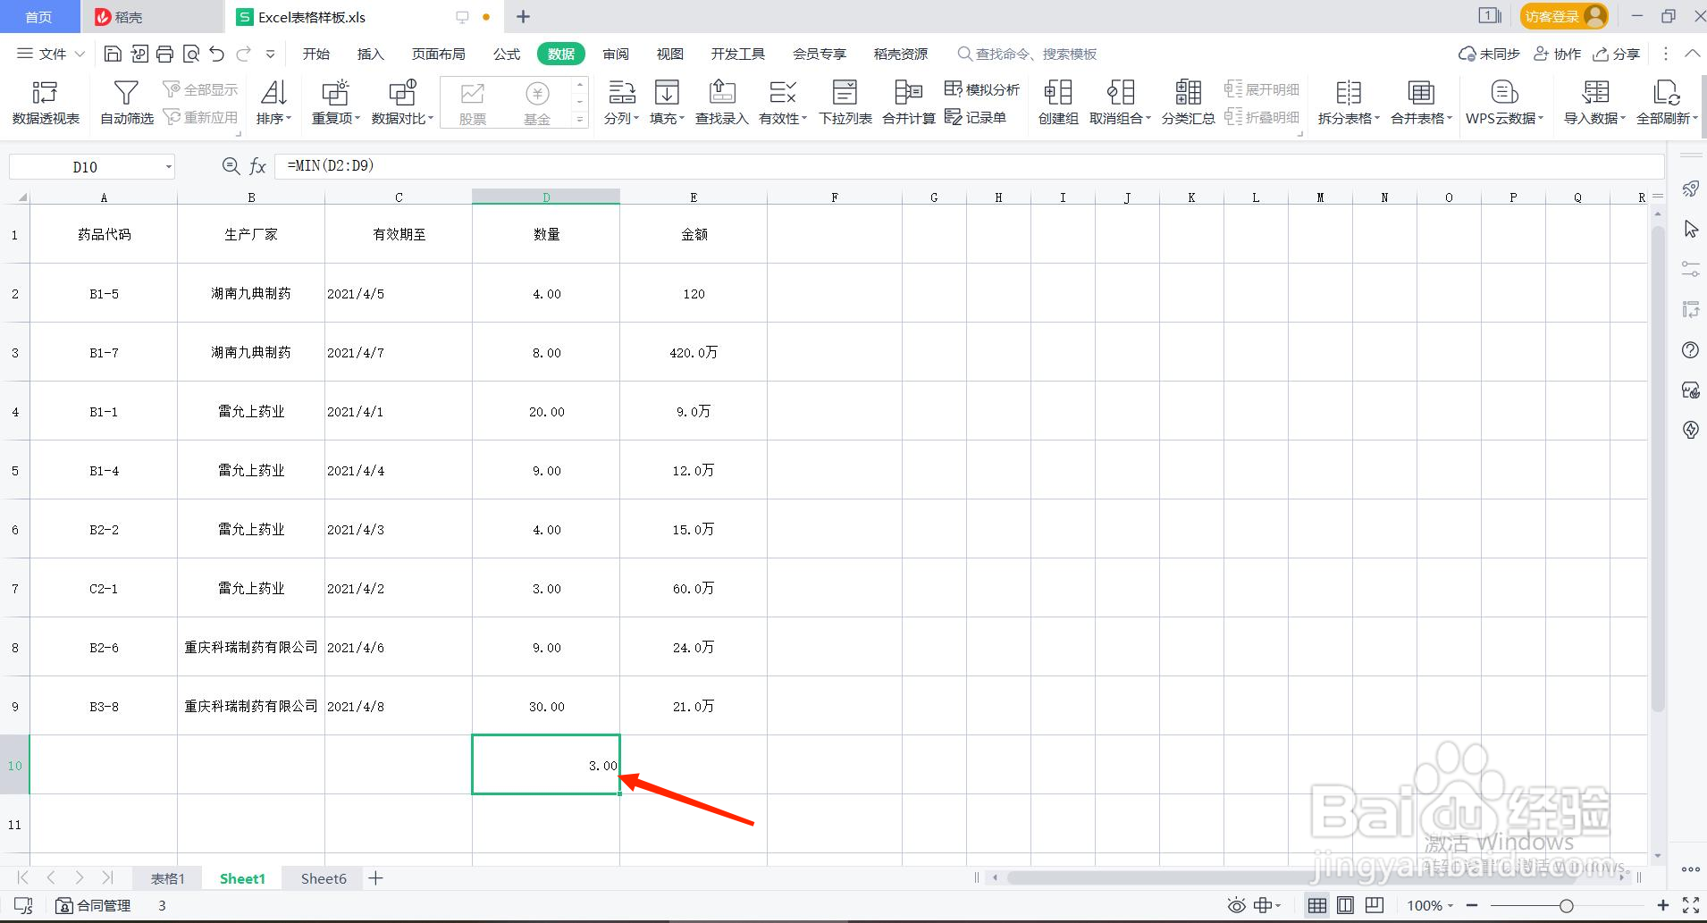Add a new sheet with plus button

tap(376, 878)
